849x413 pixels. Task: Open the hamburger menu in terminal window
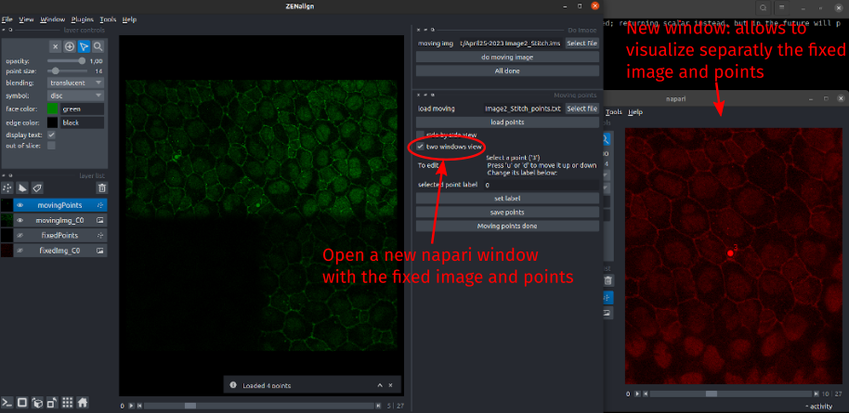click(x=782, y=7)
